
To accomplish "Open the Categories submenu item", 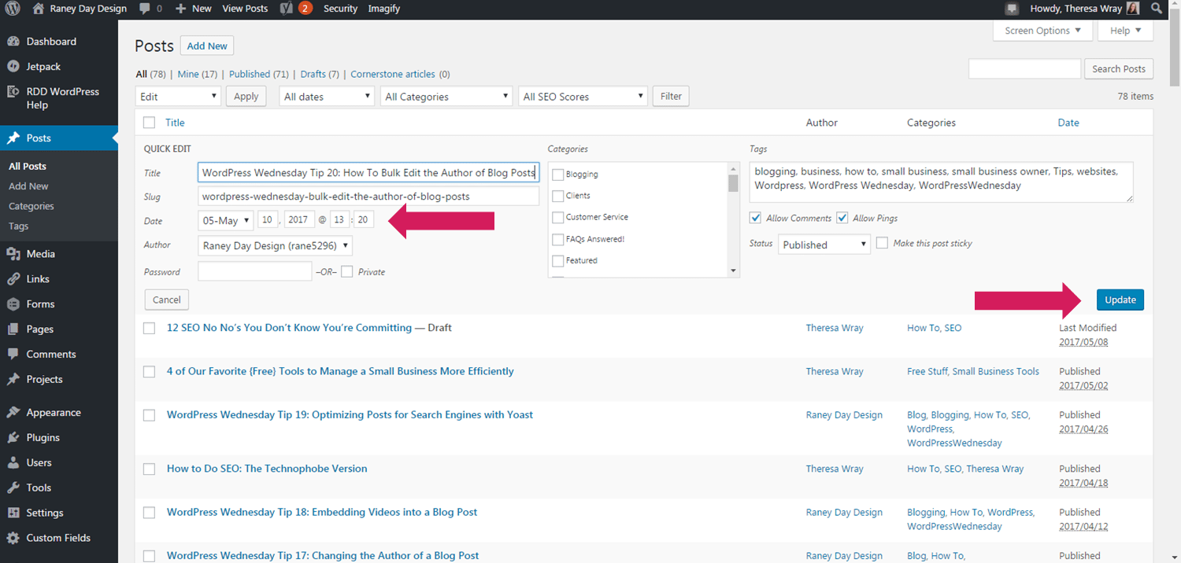I will pos(31,206).
